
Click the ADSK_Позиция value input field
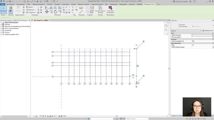(x=202, y=35)
